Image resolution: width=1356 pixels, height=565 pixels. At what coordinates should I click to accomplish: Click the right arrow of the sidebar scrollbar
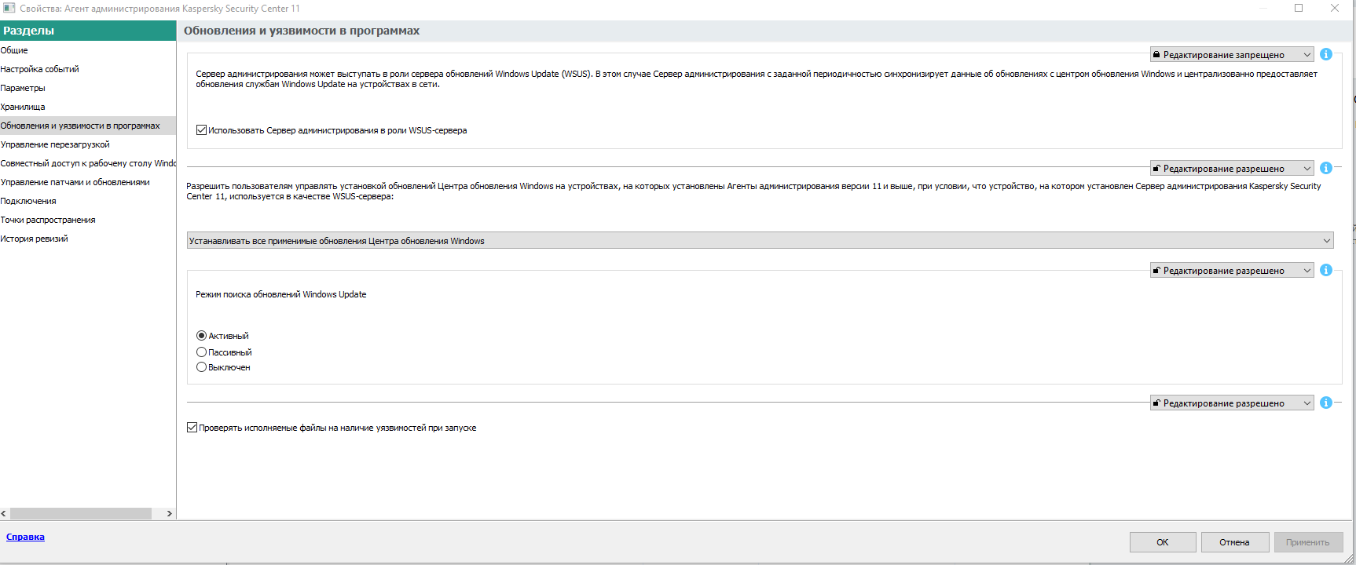(169, 513)
